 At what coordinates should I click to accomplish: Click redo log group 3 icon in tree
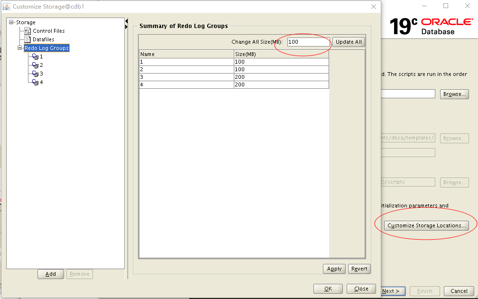coord(36,74)
